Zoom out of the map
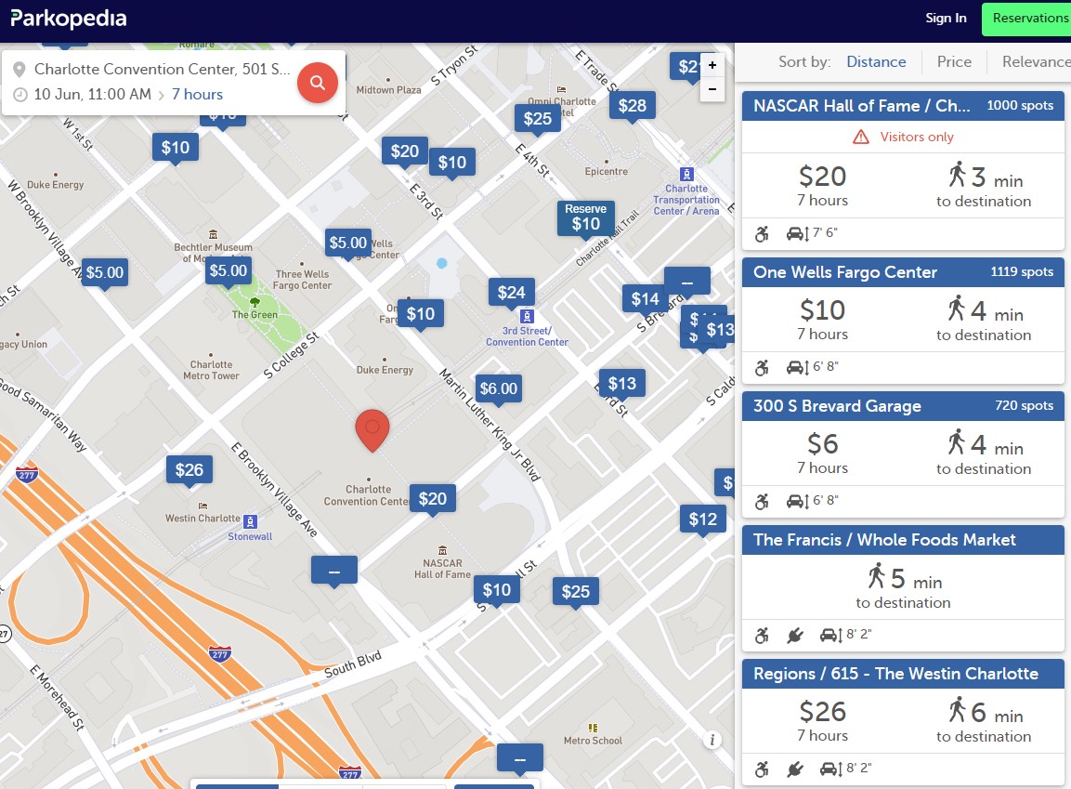 [712, 89]
